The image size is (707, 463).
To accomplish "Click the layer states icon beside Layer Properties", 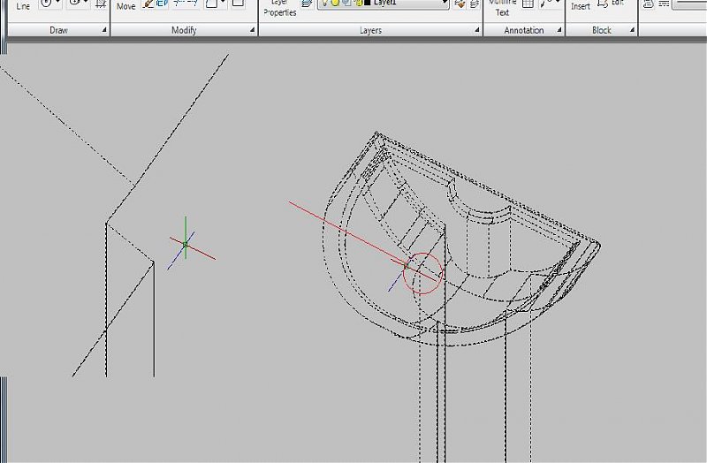I will click(307, 4).
